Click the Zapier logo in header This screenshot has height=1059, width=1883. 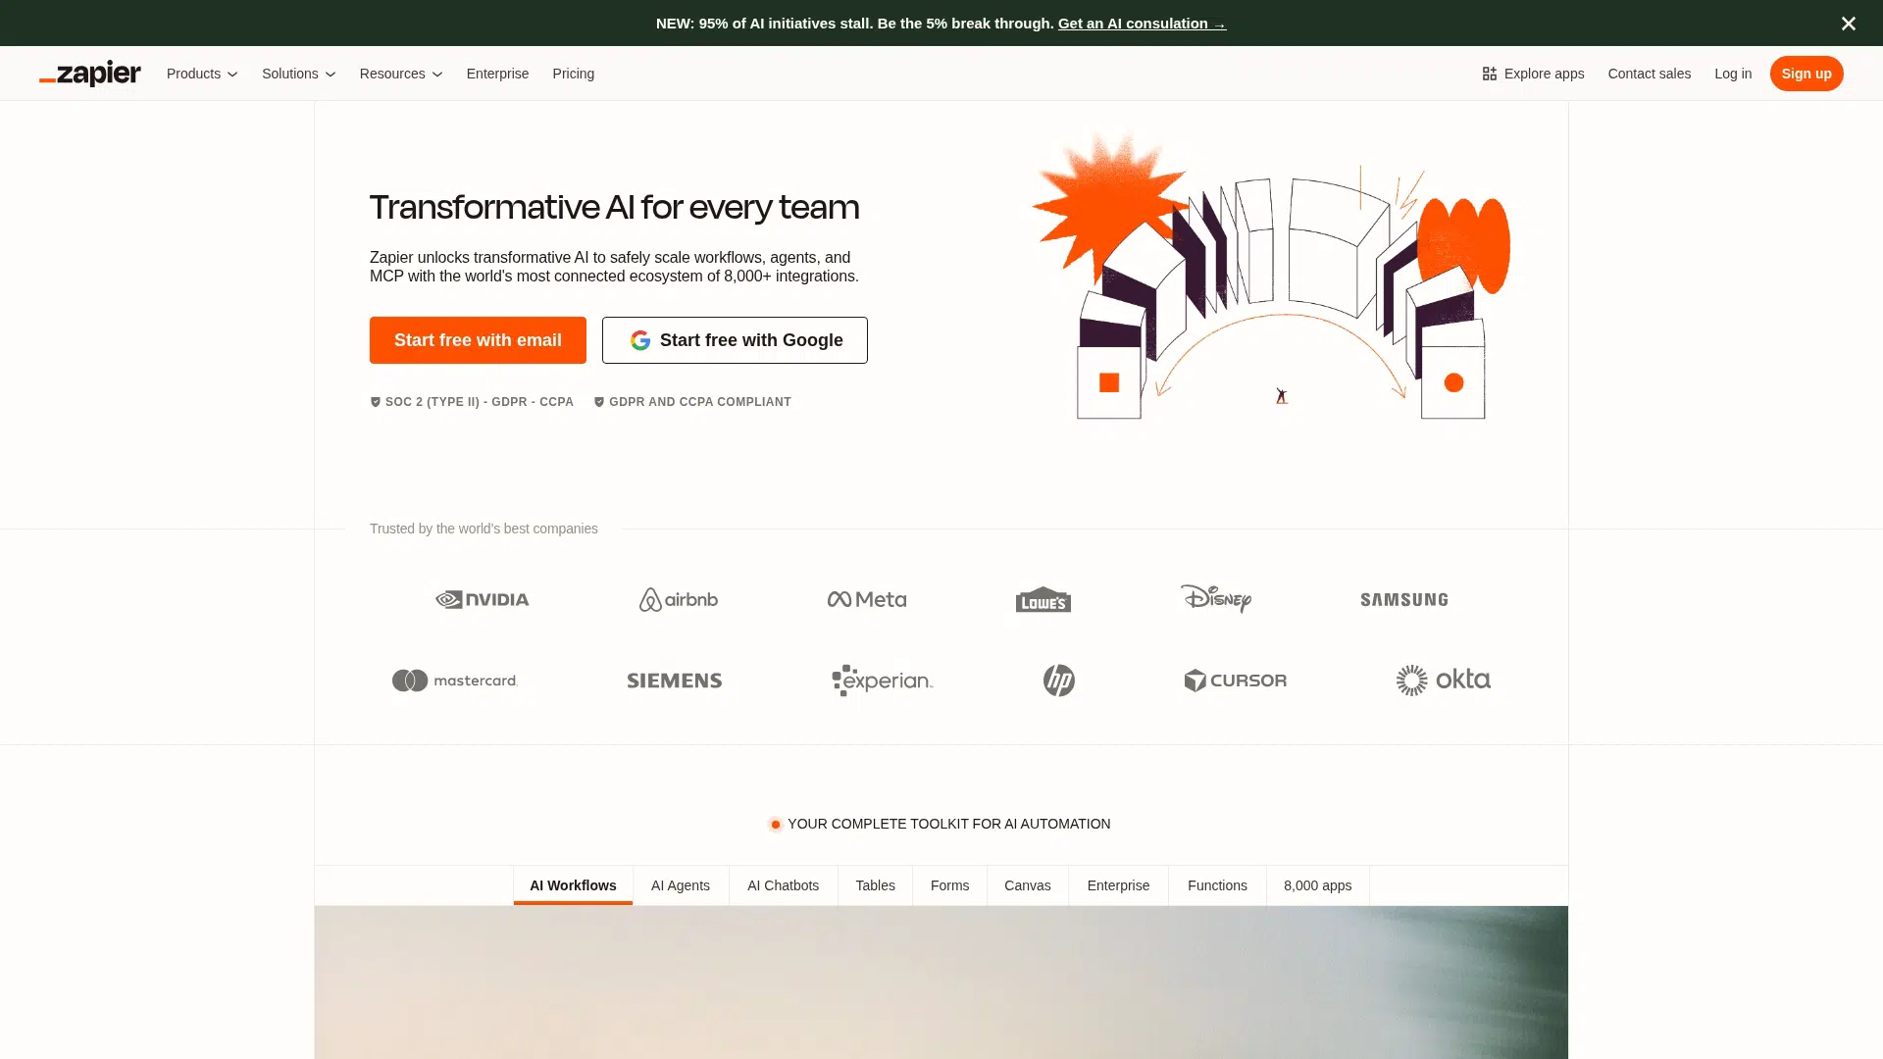pyautogui.click(x=90, y=74)
